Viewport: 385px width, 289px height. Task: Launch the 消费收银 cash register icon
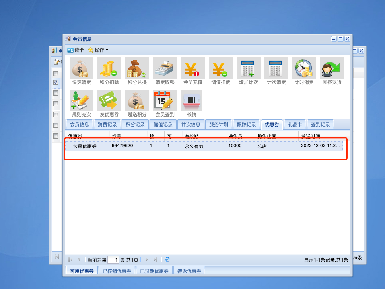coord(165,71)
